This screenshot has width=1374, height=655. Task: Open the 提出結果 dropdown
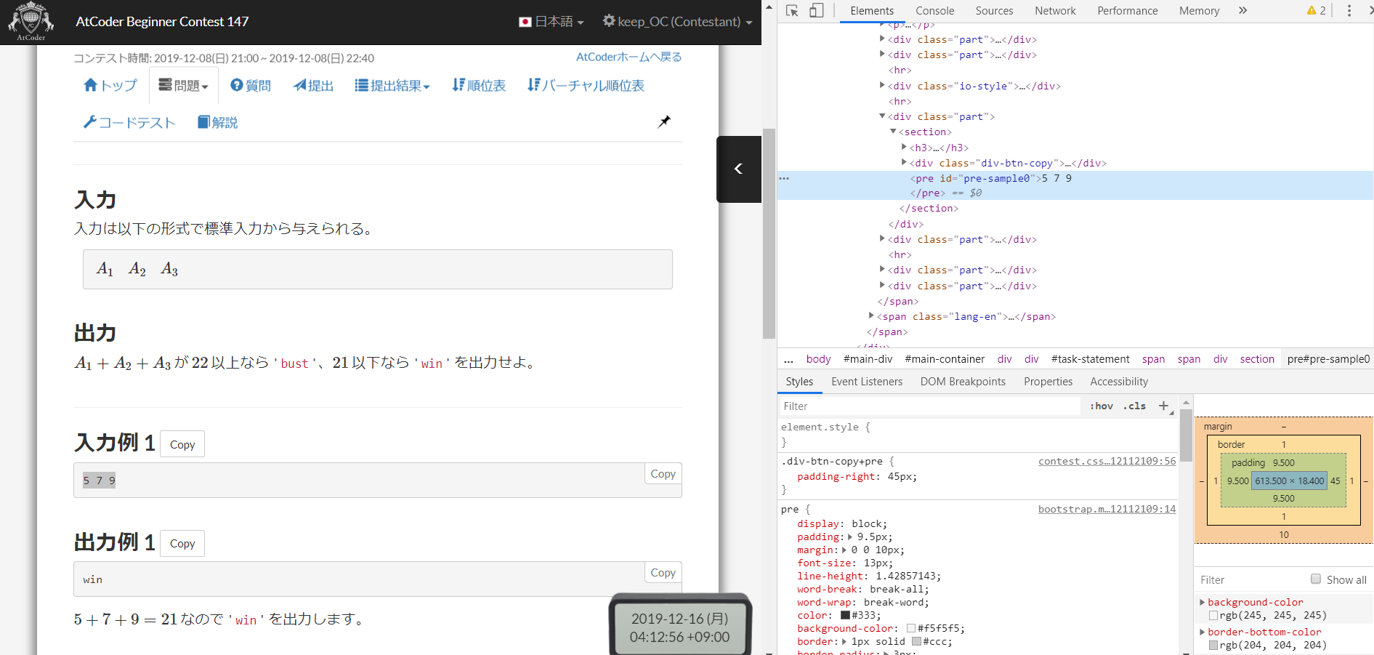pyautogui.click(x=392, y=86)
